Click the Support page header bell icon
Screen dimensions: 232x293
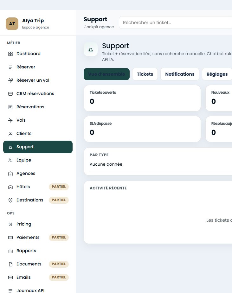coord(91,49)
